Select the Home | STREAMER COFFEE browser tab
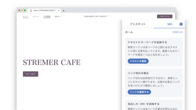 click(x=44, y=10)
